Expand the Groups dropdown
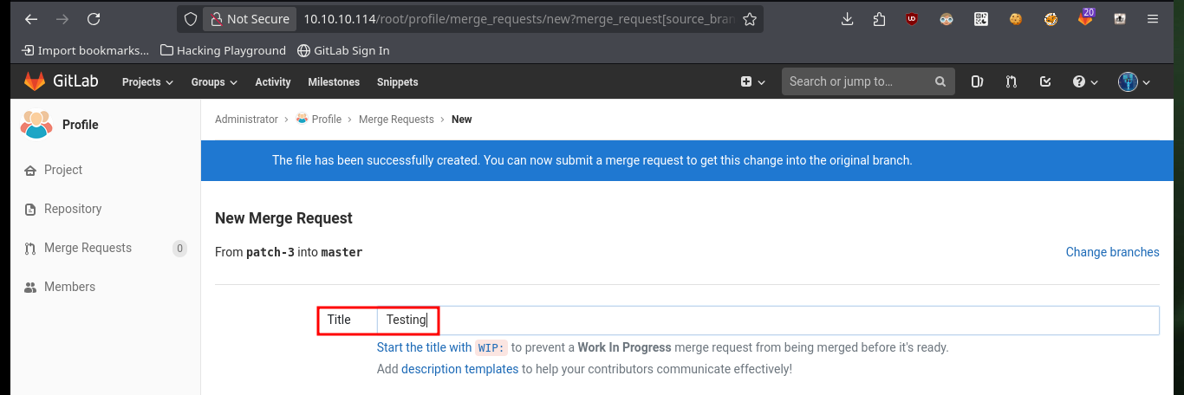 (214, 81)
